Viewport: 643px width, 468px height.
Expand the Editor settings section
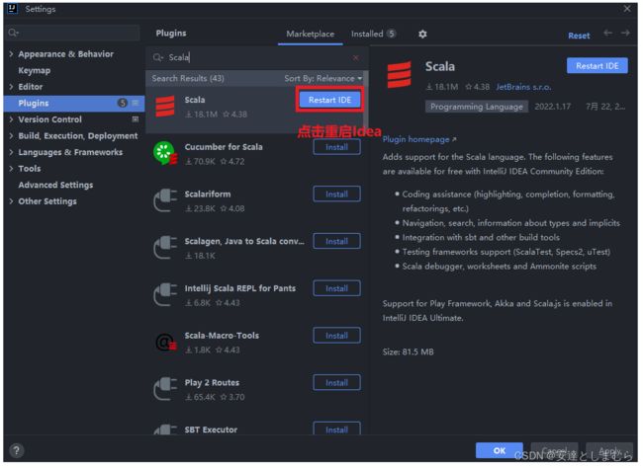tap(12, 87)
